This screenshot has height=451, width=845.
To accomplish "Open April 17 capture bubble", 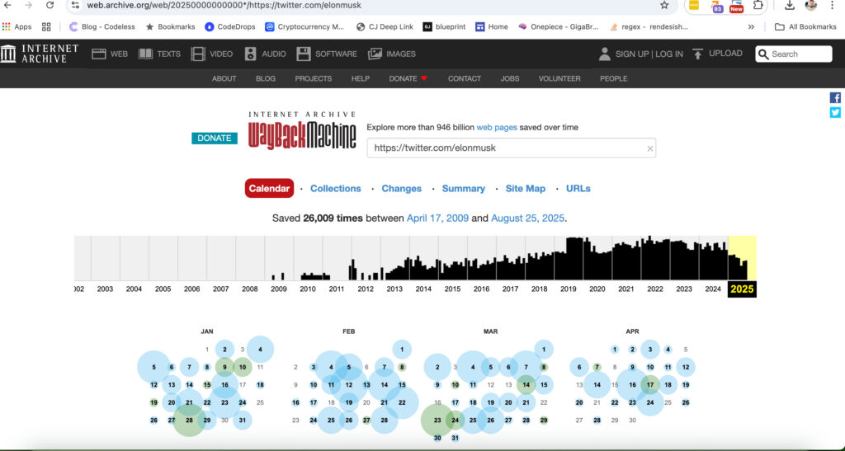I will click(x=650, y=385).
